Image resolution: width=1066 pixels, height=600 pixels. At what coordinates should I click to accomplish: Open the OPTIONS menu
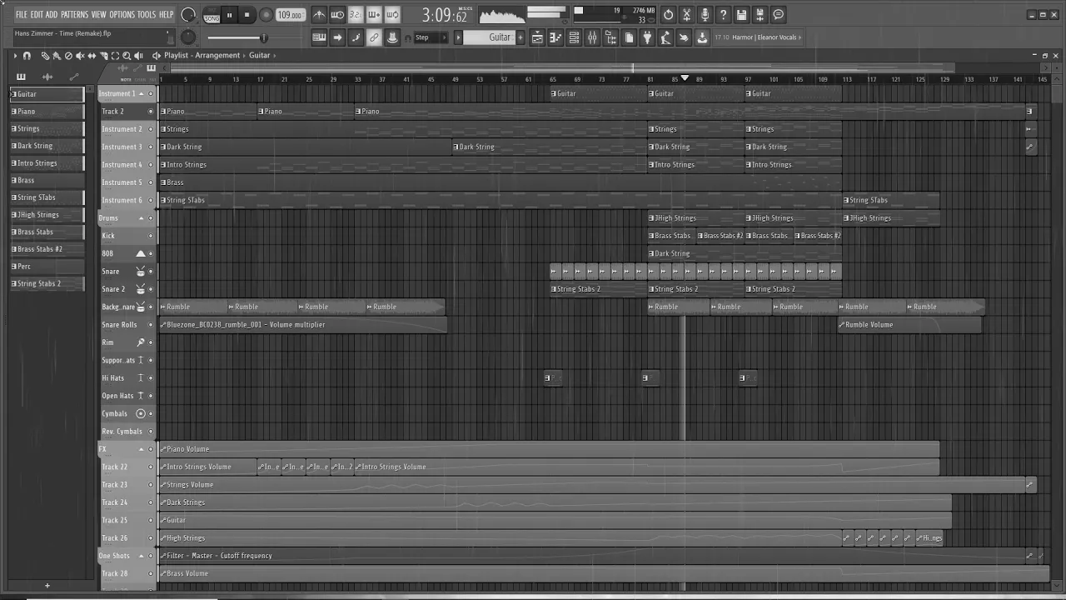(122, 15)
